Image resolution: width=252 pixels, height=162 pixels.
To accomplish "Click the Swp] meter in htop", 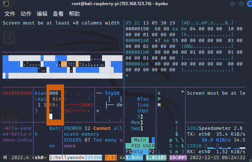I will click(137, 128).
